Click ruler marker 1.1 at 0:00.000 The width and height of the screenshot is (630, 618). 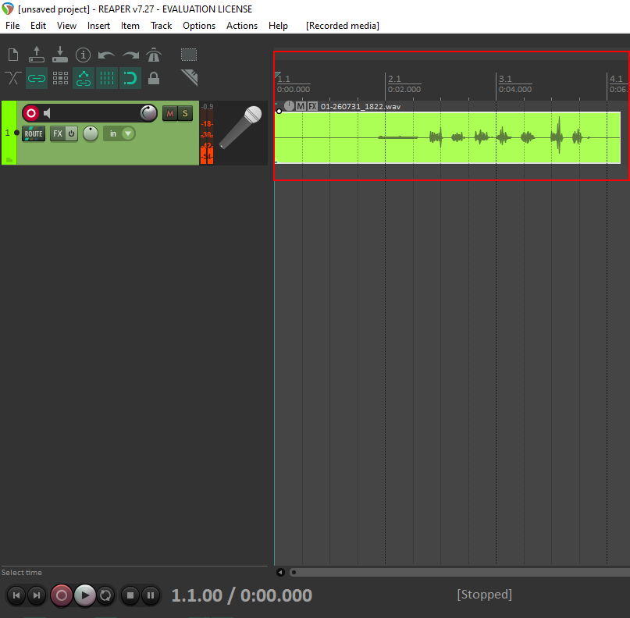[x=294, y=84]
